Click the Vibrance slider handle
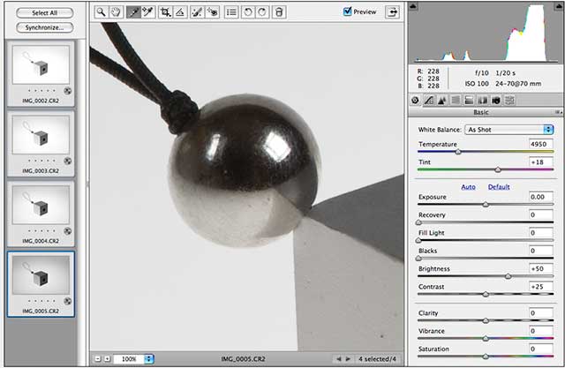Viewport: 565px width, 368px height. coord(486,339)
